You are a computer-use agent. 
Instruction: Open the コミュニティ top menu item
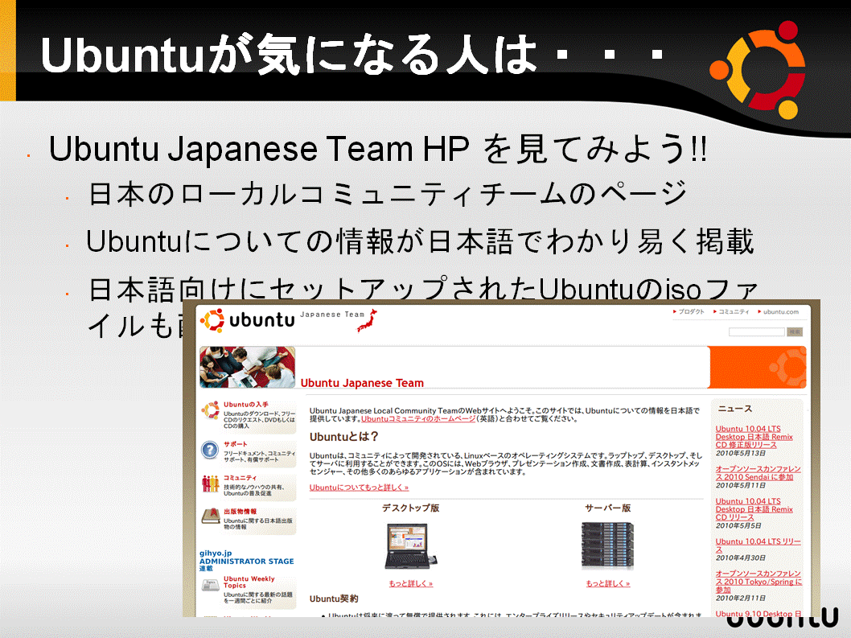(731, 311)
